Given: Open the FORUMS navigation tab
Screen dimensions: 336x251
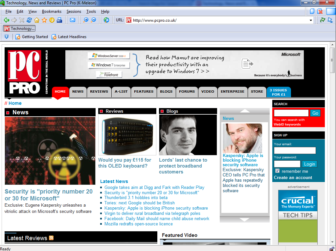Looking at the screenshot, I should tap(187, 92).
